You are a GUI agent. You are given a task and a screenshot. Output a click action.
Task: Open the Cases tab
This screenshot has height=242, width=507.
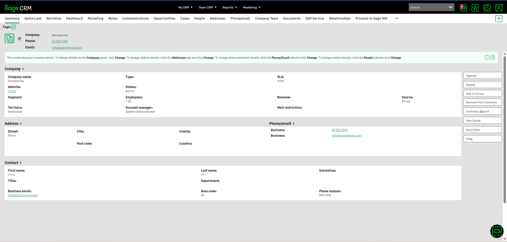click(x=185, y=19)
